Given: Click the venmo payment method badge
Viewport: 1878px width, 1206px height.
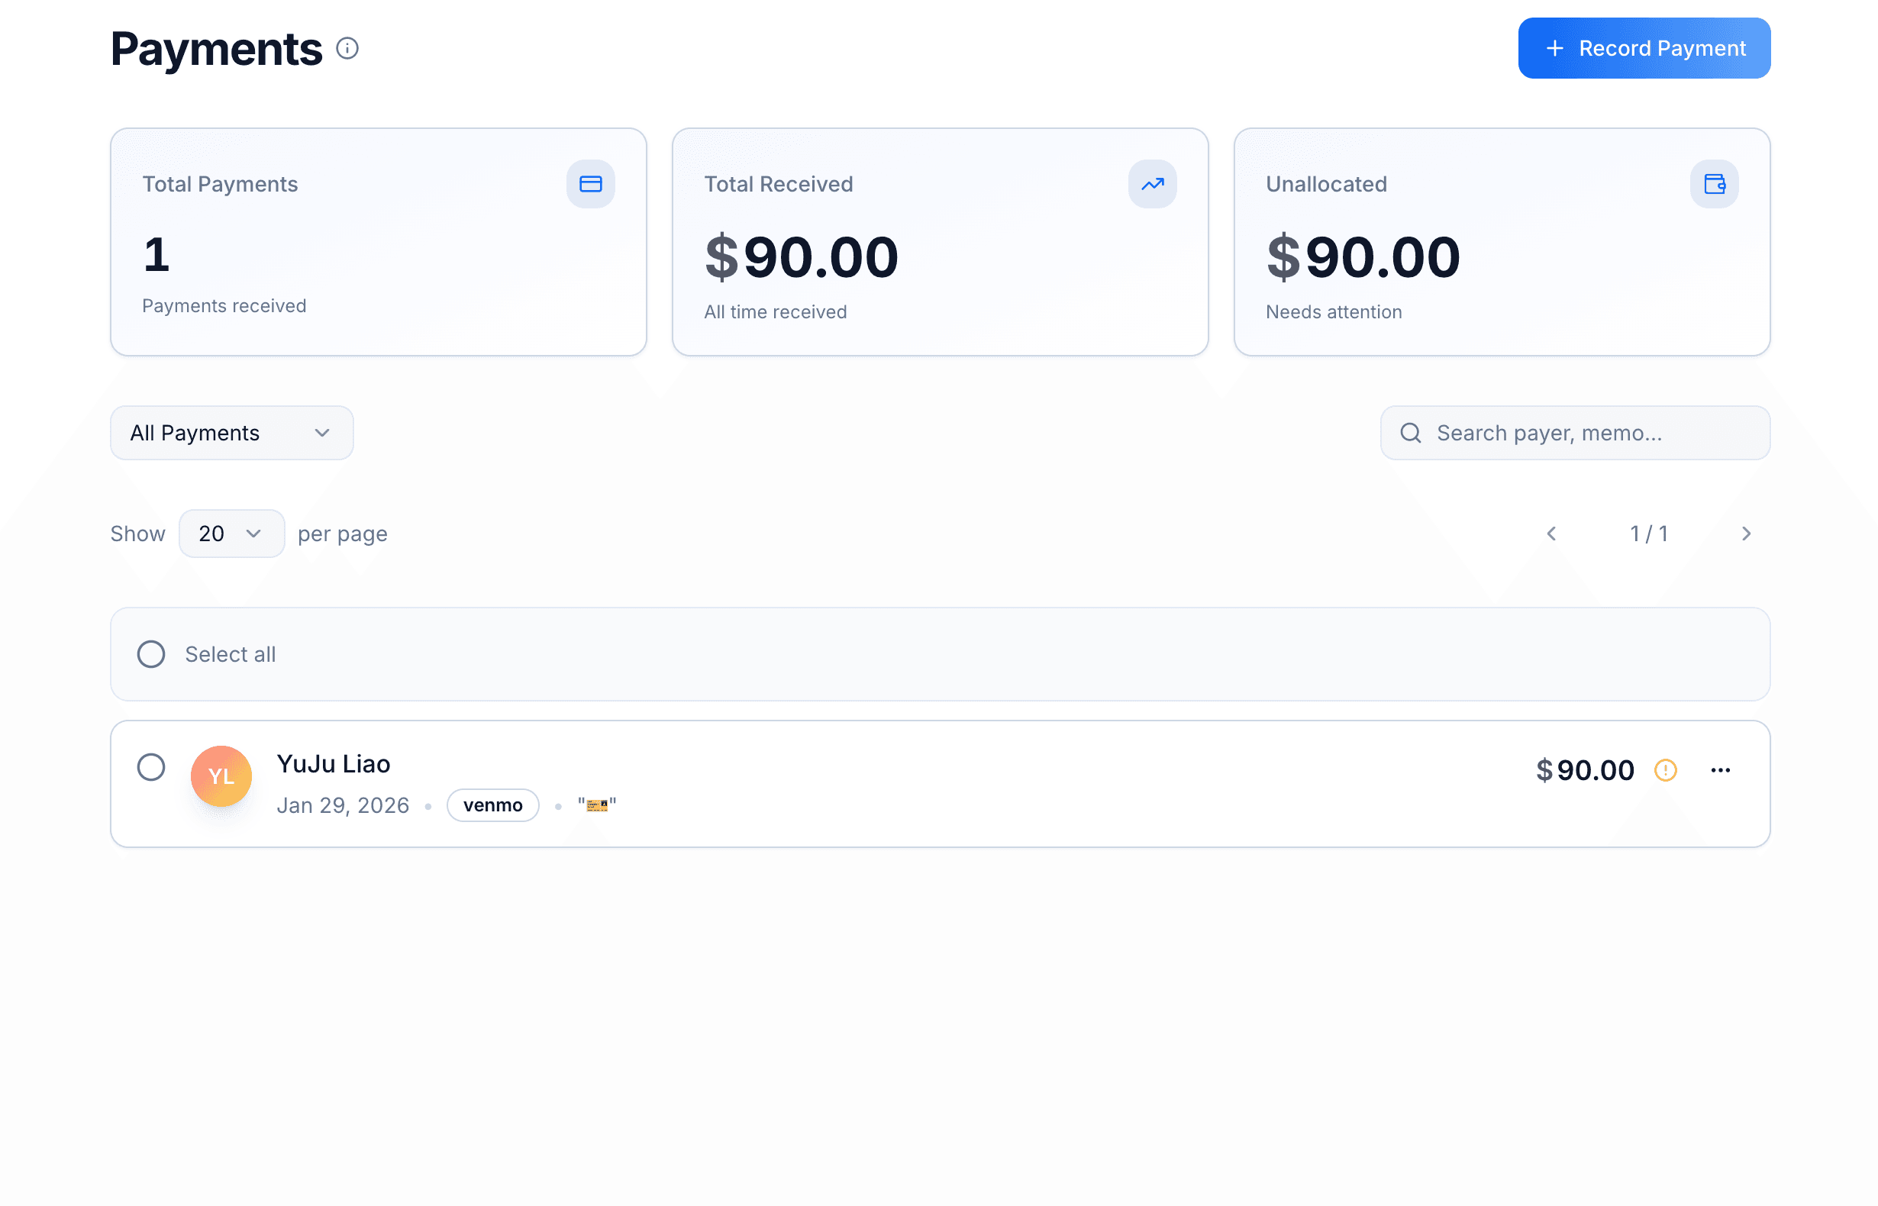Looking at the screenshot, I should tap(492, 805).
